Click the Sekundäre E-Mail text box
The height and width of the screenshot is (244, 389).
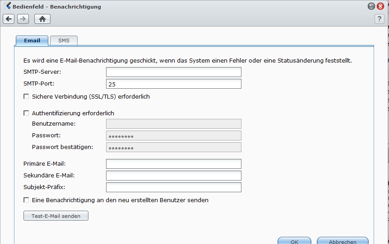tap(174, 176)
